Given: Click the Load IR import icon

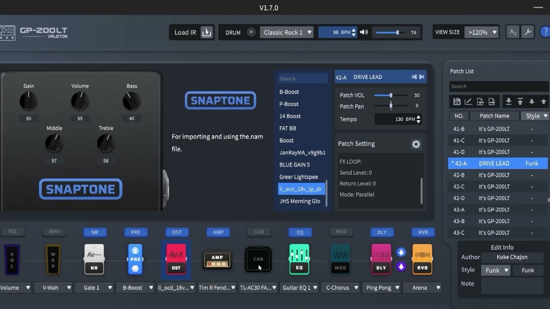Looking at the screenshot, I should click(207, 32).
